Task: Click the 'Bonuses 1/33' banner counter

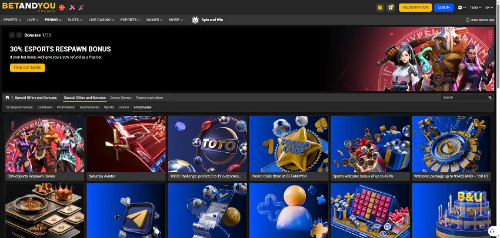Action: [38, 35]
